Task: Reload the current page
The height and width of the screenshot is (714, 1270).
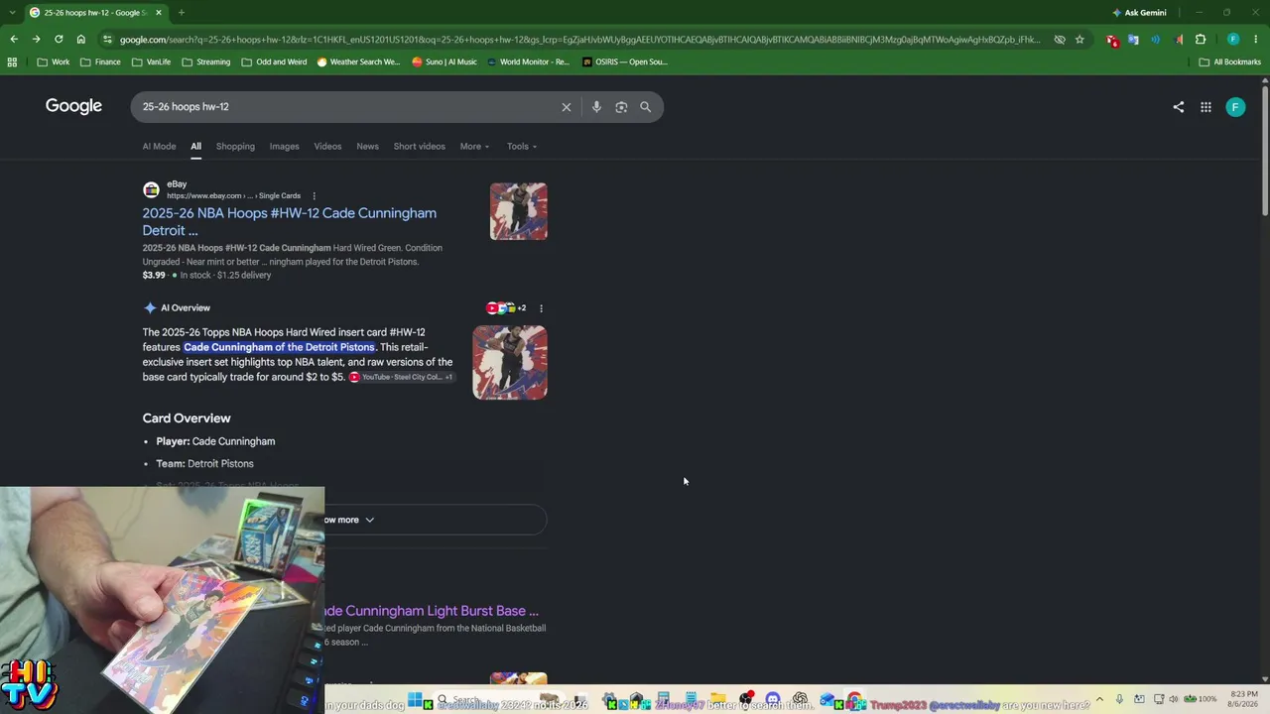Action: click(x=59, y=40)
